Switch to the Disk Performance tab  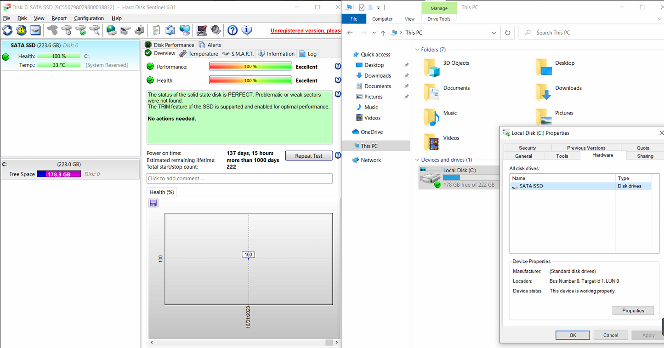pos(170,45)
